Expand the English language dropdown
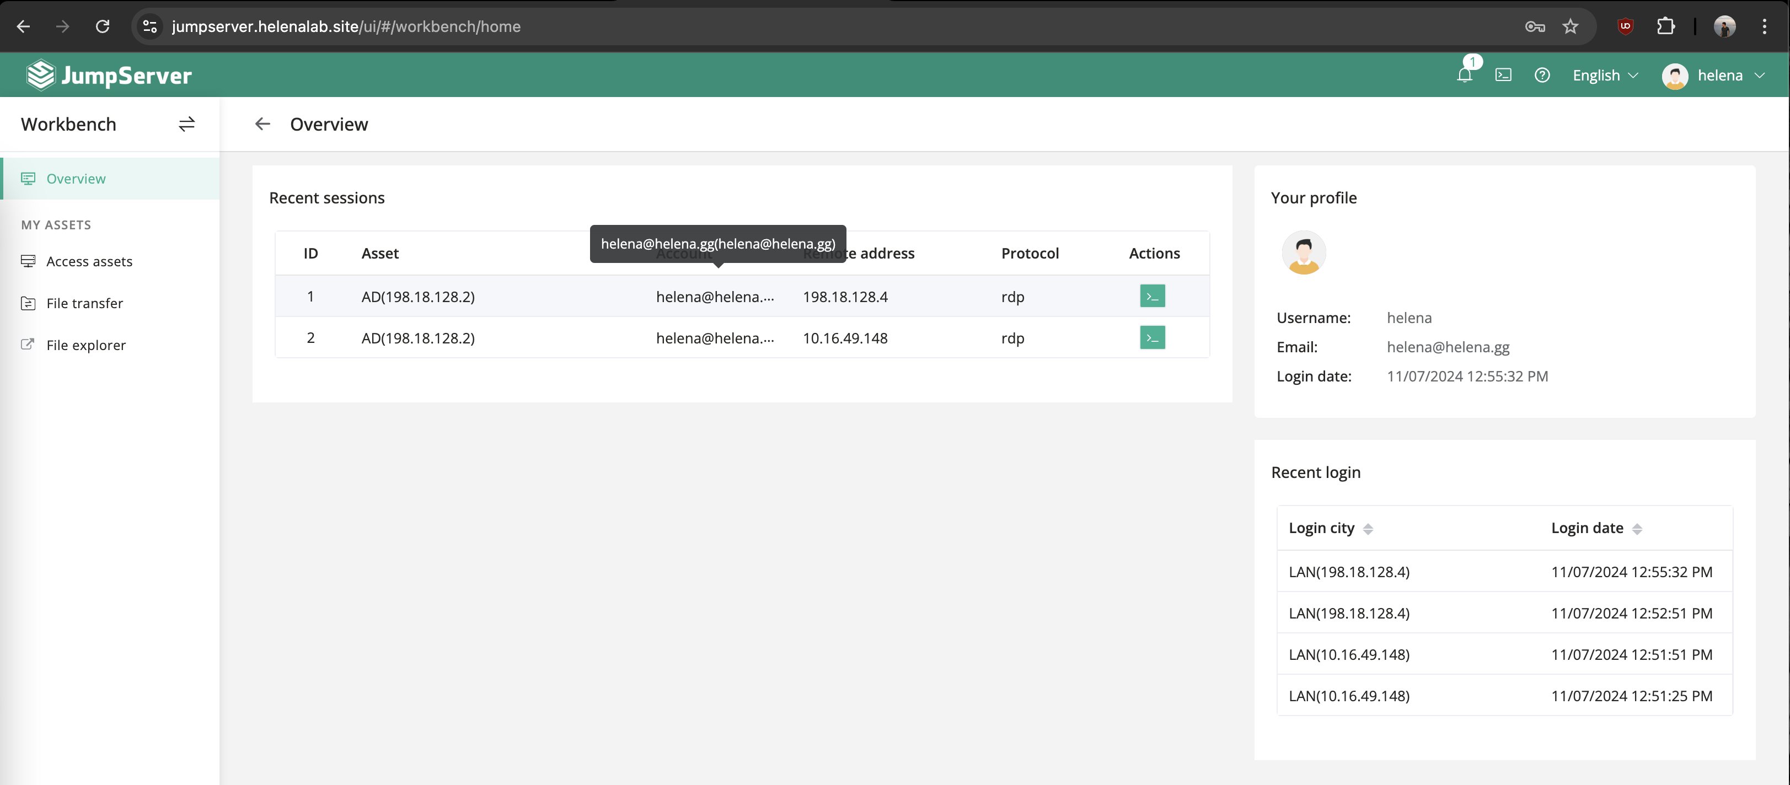Screen dimensions: 1790x785 click(1605, 75)
